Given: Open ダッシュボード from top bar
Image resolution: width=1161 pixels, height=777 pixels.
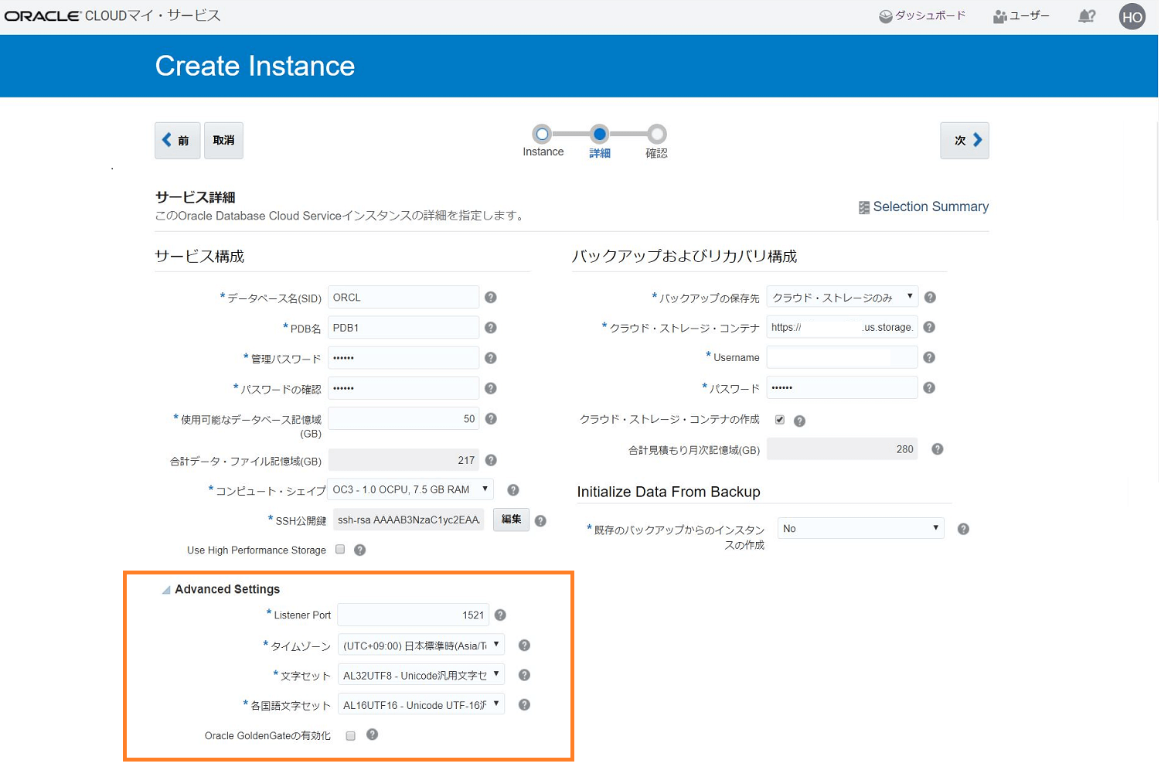Looking at the screenshot, I should tap(923, 15).
